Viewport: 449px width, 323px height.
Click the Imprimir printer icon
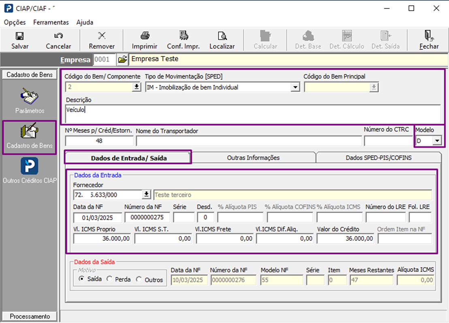pos(145,36)
